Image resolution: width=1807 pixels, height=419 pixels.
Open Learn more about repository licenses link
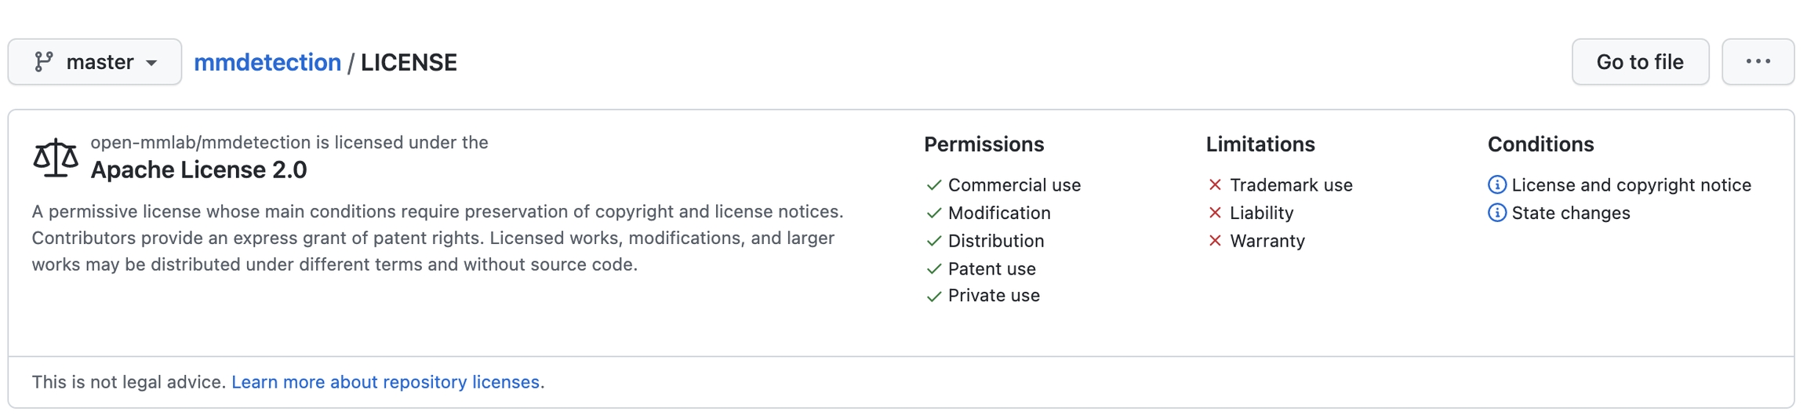pos(385,382)
